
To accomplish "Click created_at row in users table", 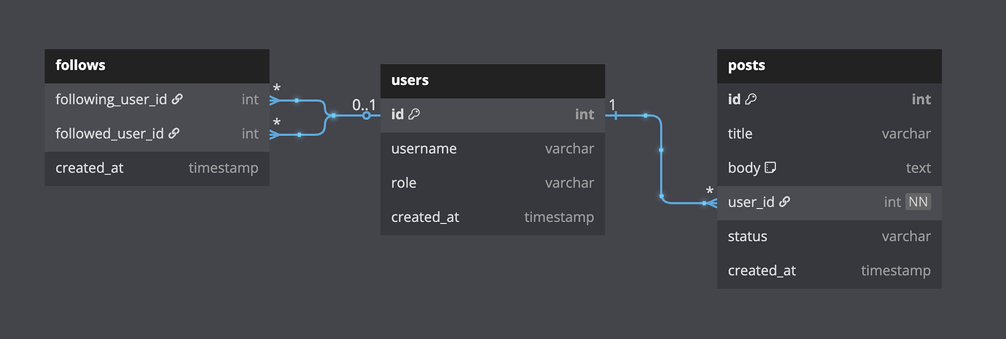I will coord(492,218).
